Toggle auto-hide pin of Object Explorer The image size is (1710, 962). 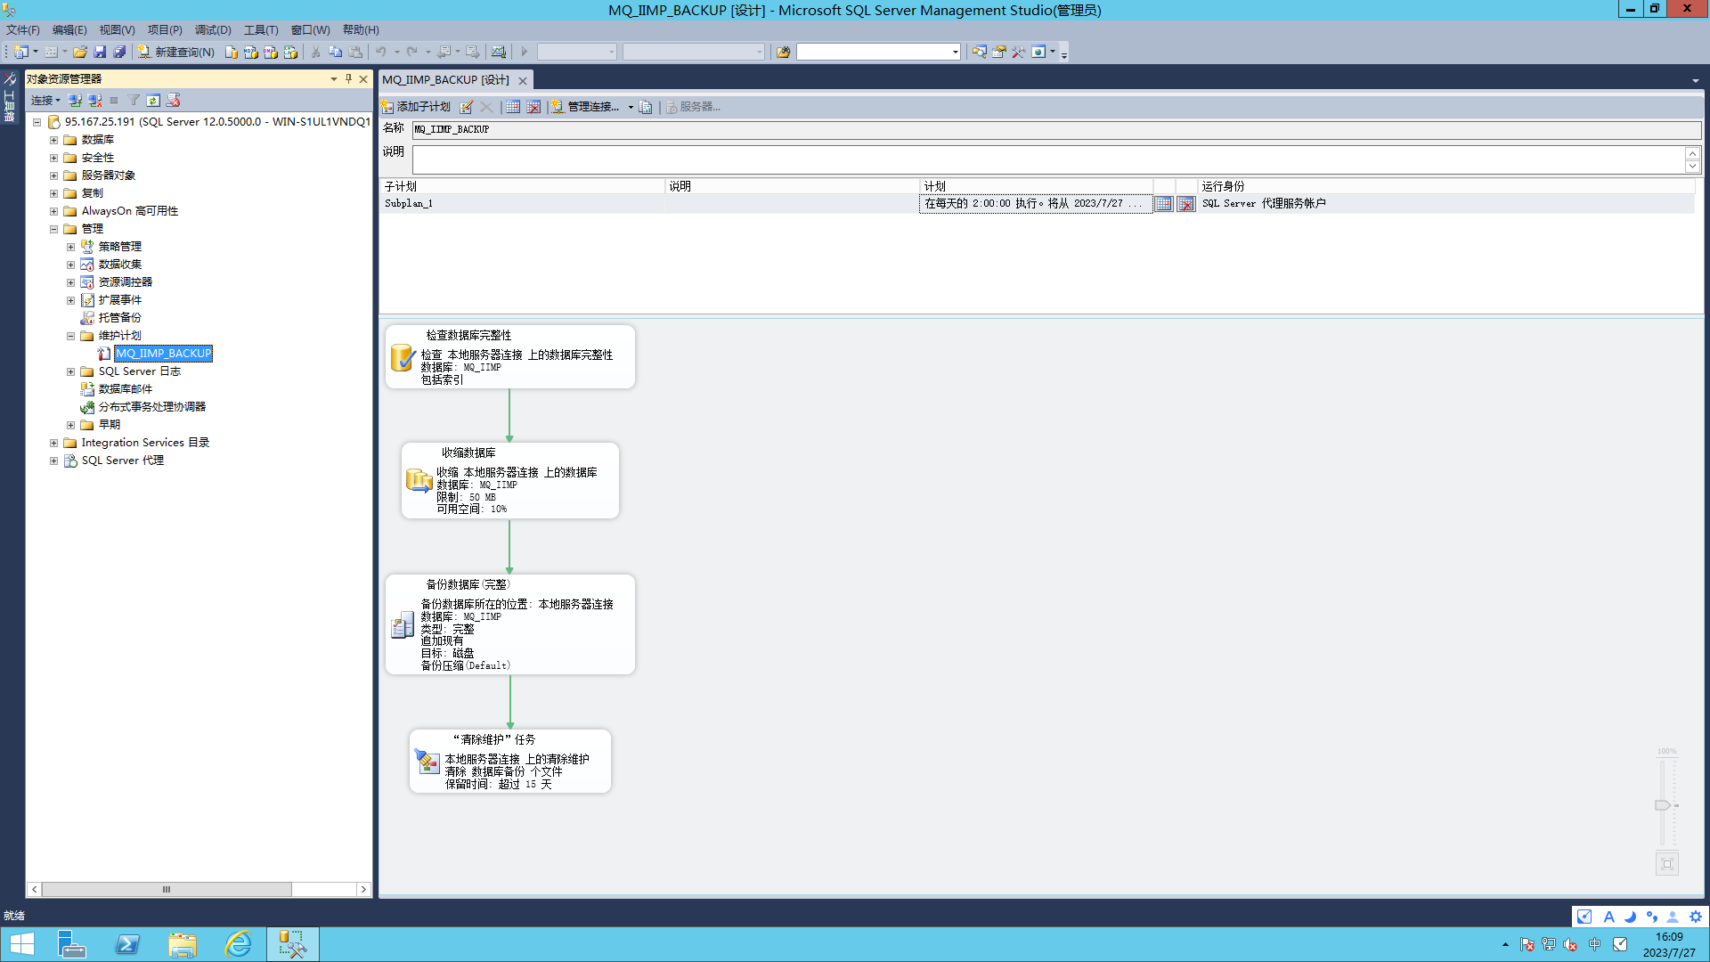[348, 79]
